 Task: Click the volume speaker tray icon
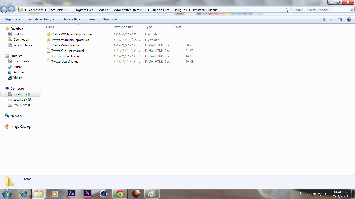326,194
